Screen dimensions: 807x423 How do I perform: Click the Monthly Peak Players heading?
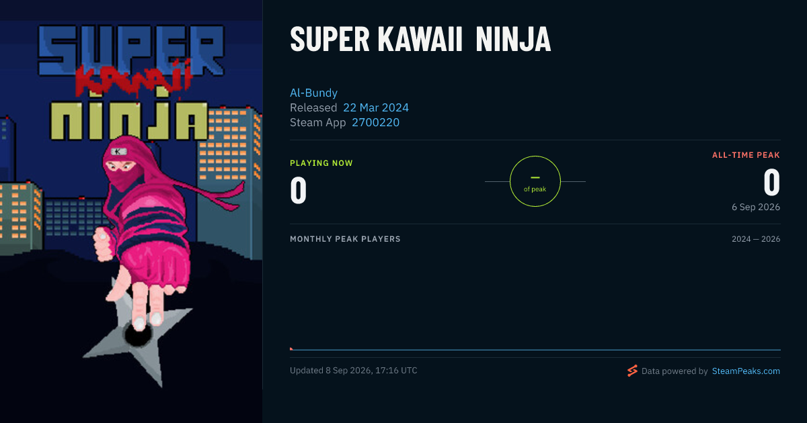pos(345,239)
